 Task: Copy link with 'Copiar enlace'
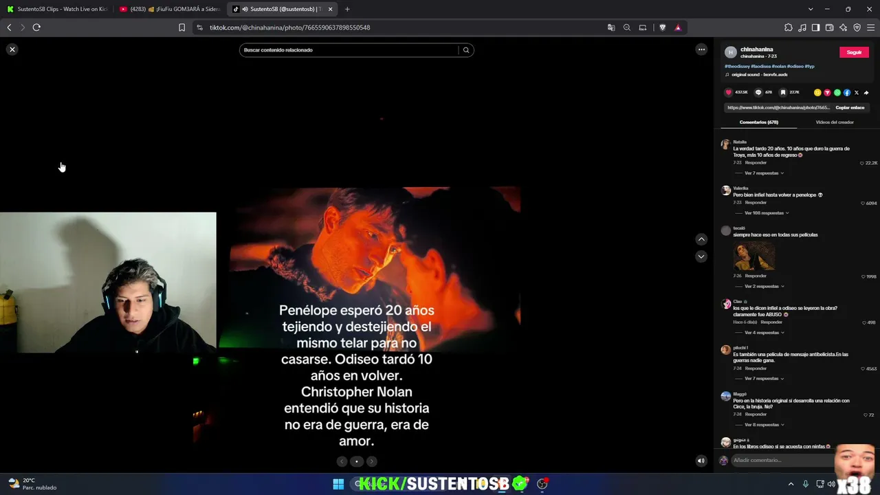850,108
